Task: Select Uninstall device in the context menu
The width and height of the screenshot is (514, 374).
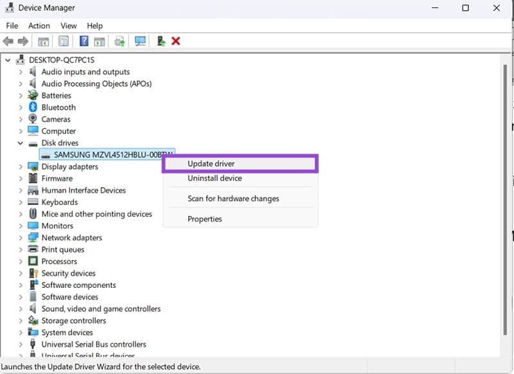Action: (215, 178)
